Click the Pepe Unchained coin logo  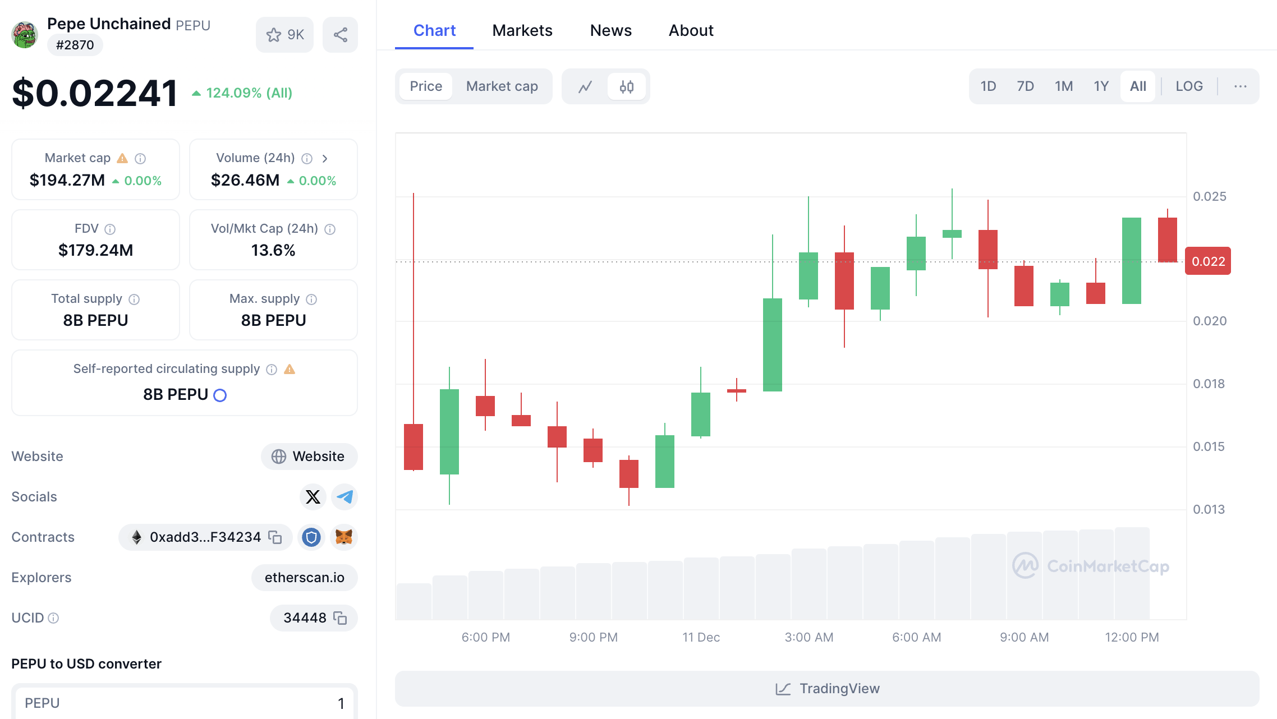pyautogui.click(x=25, y=35)
